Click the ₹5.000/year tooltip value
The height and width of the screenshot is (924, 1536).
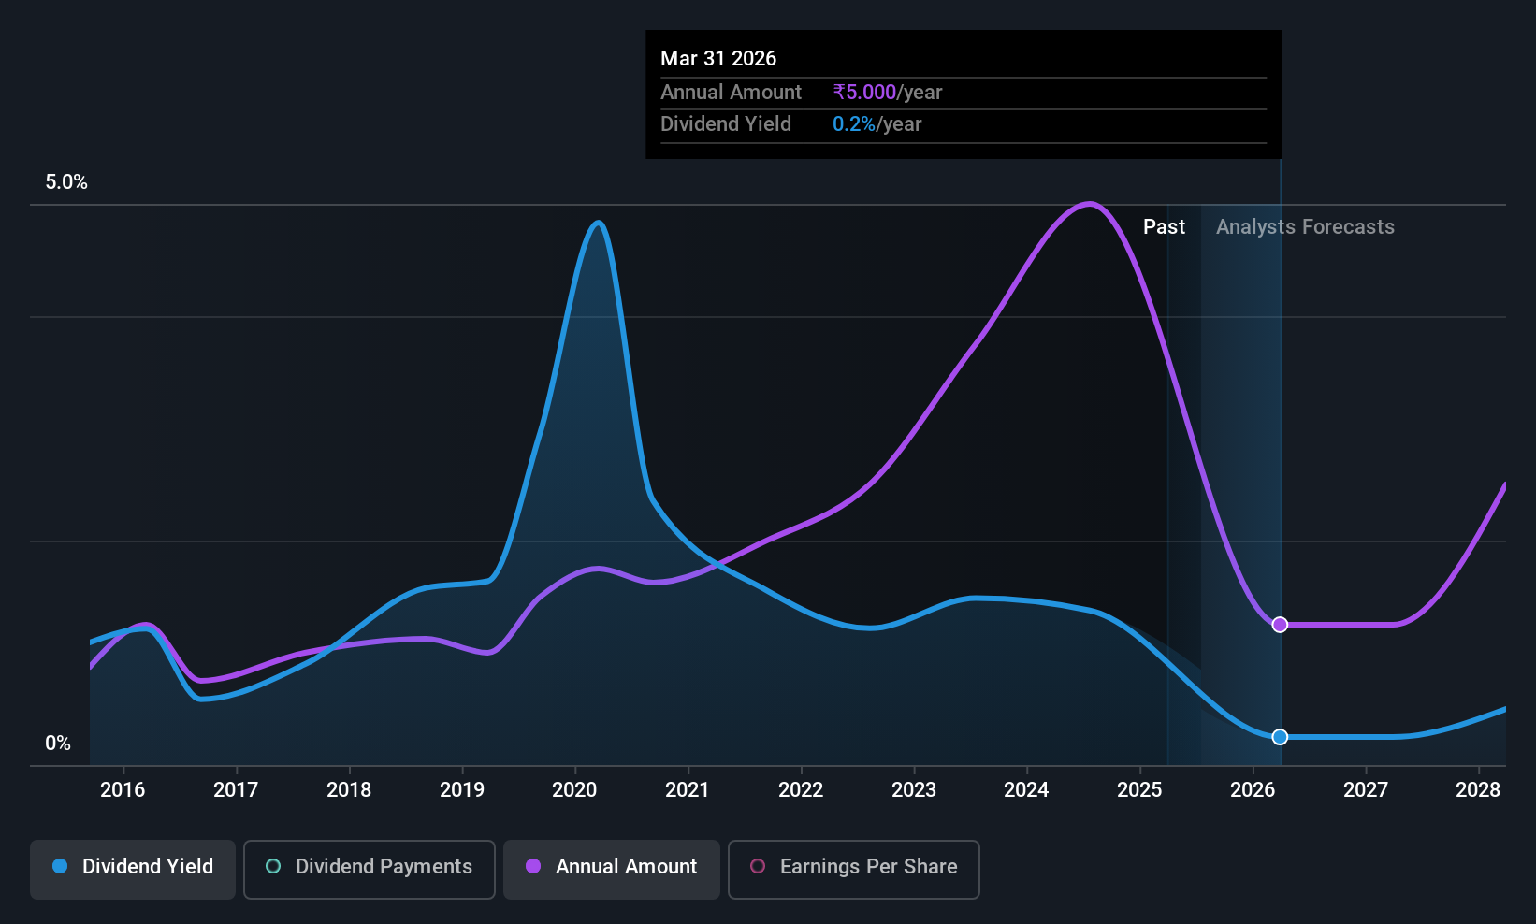click(888, 93)
